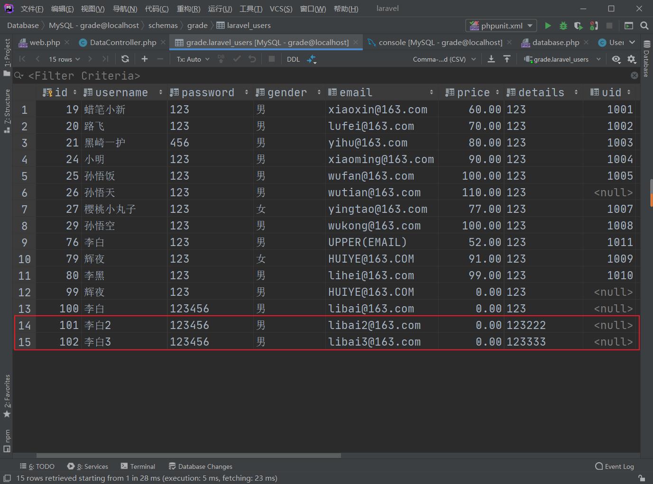Select the 123333 details cell
The width and height of the screenshot is (653, 484).
[543, 342]
